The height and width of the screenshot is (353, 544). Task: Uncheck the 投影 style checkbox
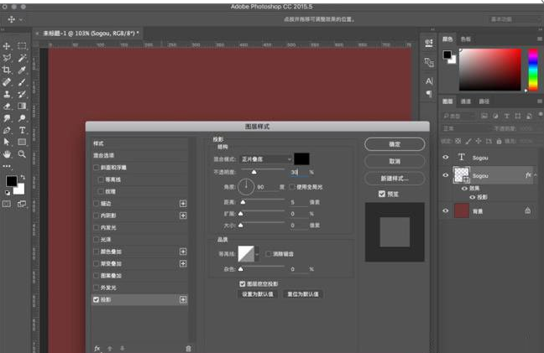[97, 299]
